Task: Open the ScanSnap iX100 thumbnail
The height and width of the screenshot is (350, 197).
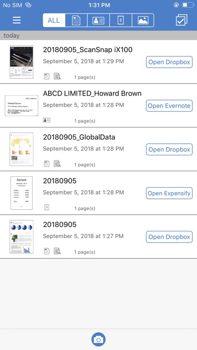Action: click(21, 62)
